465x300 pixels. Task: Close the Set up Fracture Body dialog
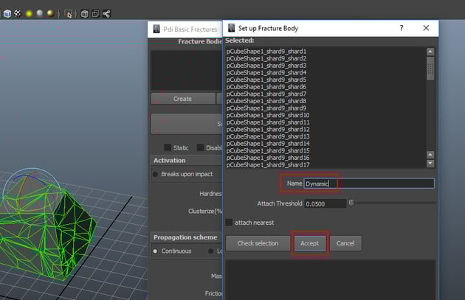pos(426,28)
